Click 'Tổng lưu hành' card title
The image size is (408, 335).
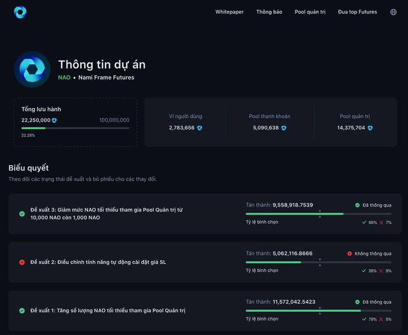[x=41, y=109]
